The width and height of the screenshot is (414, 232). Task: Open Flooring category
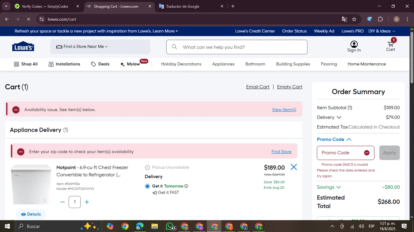[329, 64]
